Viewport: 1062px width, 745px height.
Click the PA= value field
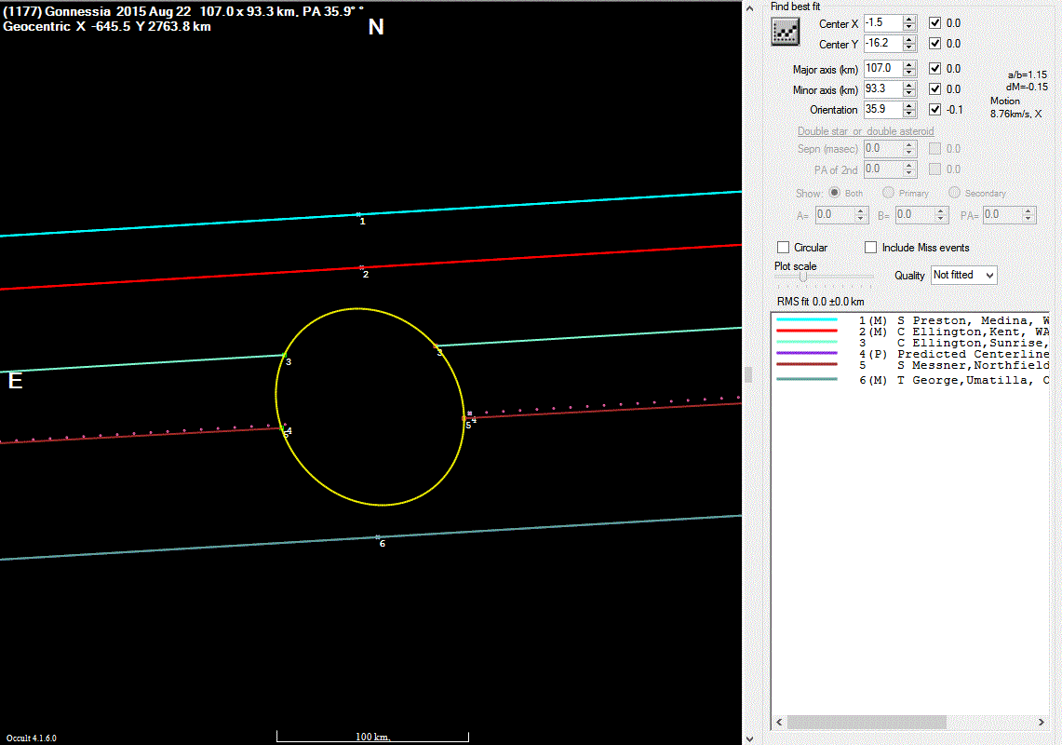click(1002, 215)
